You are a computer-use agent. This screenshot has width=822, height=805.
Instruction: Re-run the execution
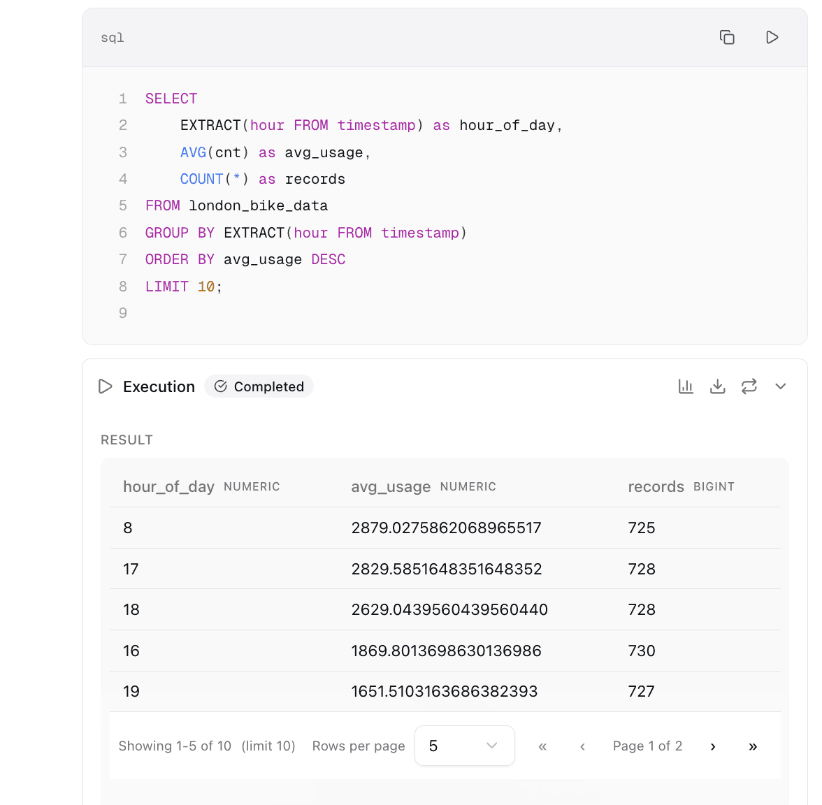click(x=749, y=386)
